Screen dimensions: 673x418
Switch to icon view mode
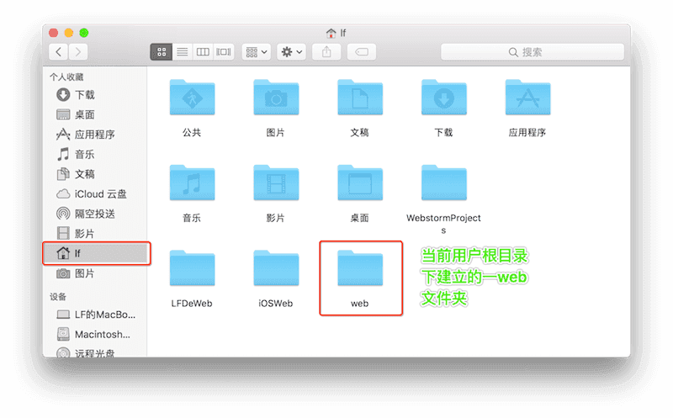point(162,52)
